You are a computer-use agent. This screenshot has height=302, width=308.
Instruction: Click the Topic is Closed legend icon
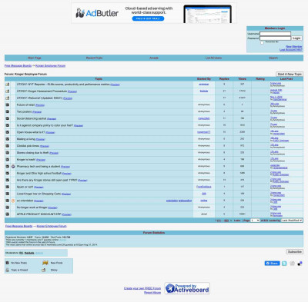[x=7, y=270]
